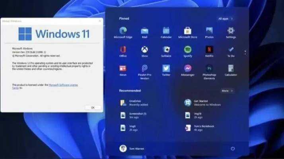This screenshot has width=284, height=159.
Task: Click OK in About Windows dialog
Action: click(x=93, y=108)
